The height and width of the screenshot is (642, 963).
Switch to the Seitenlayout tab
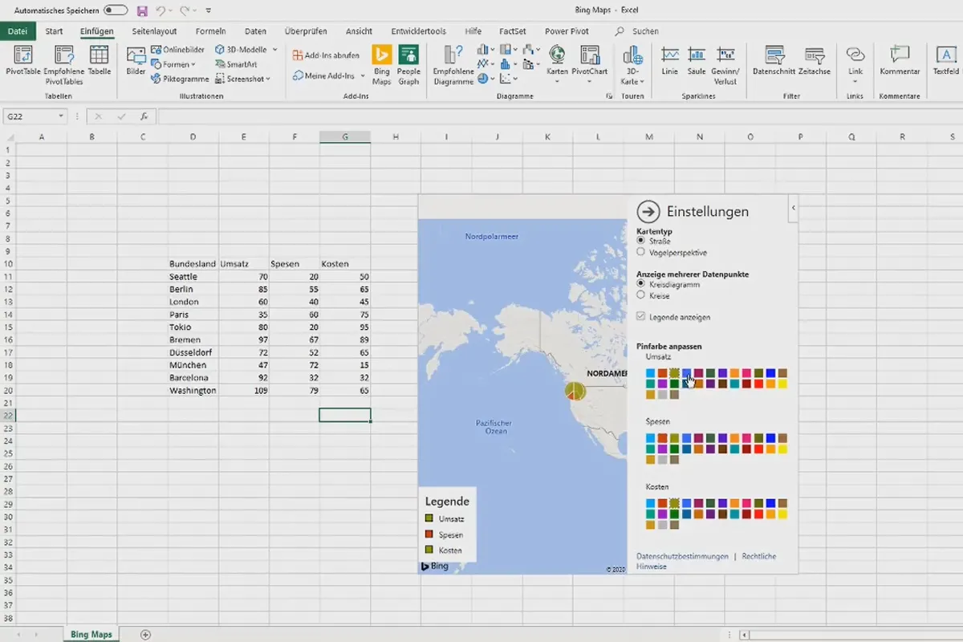(x=153, y=31)
